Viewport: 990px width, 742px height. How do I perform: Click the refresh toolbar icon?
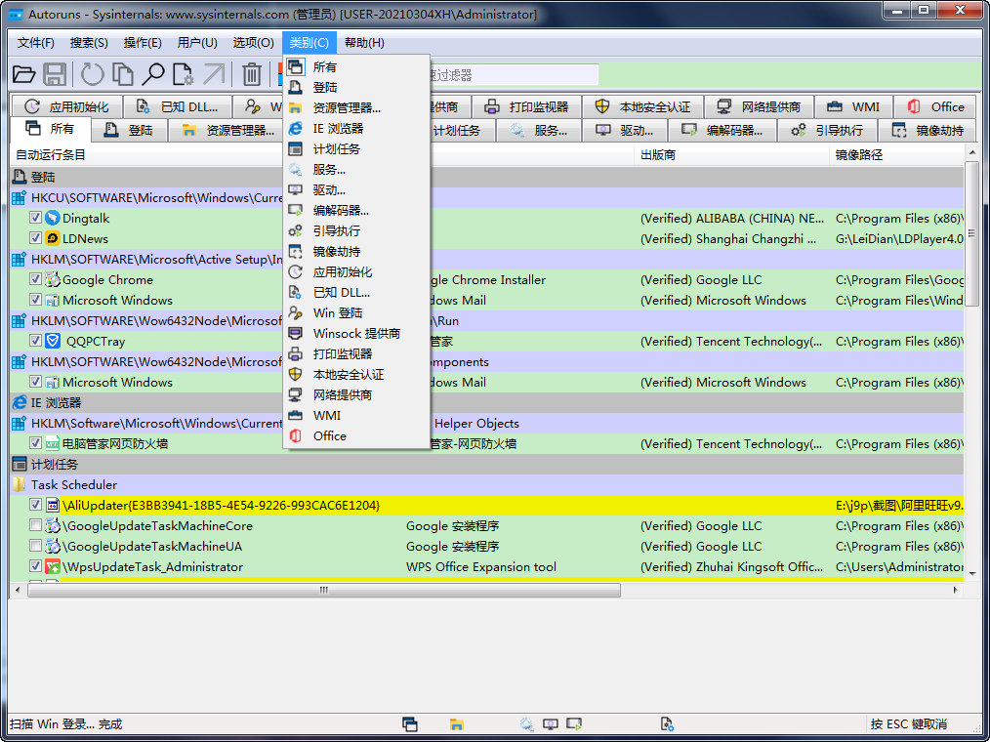pos(92,74)
